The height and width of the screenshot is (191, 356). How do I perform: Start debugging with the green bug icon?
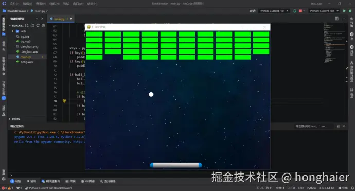coord(350,11)
